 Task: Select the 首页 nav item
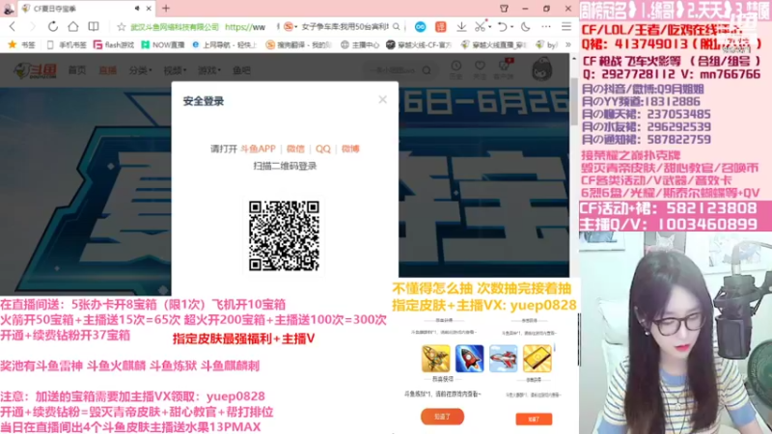[77, 70]
